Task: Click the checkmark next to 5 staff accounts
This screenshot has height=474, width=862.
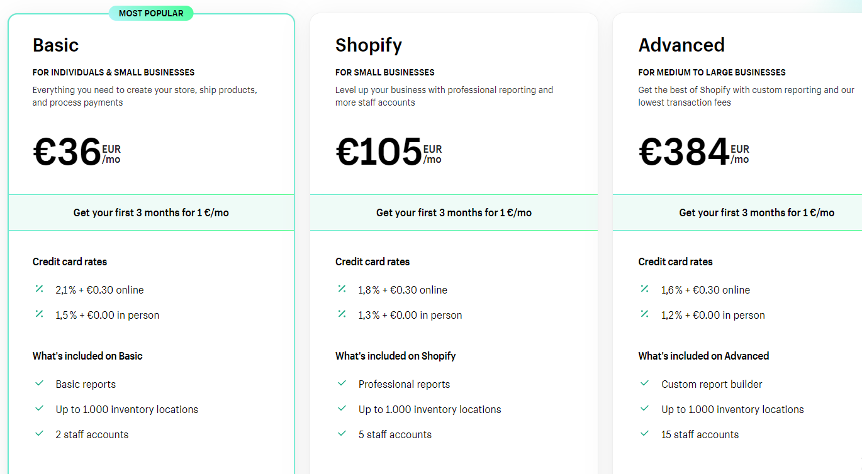Action: coord(342,434)
